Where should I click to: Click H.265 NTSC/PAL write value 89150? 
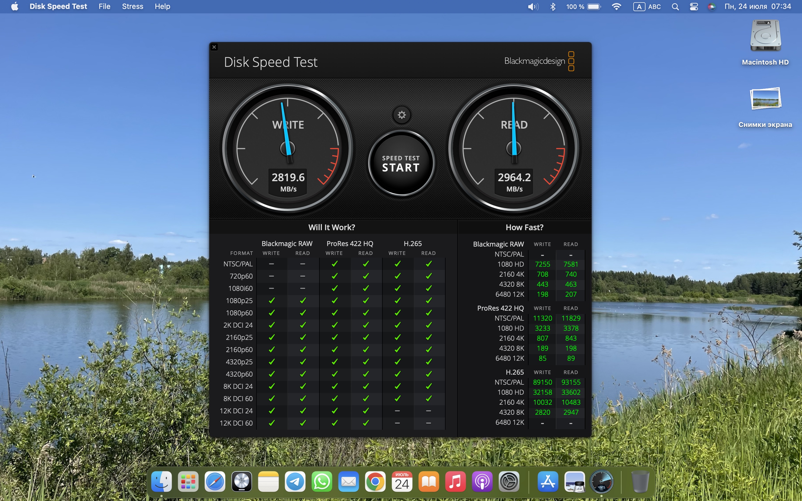(x=542, y=382)
